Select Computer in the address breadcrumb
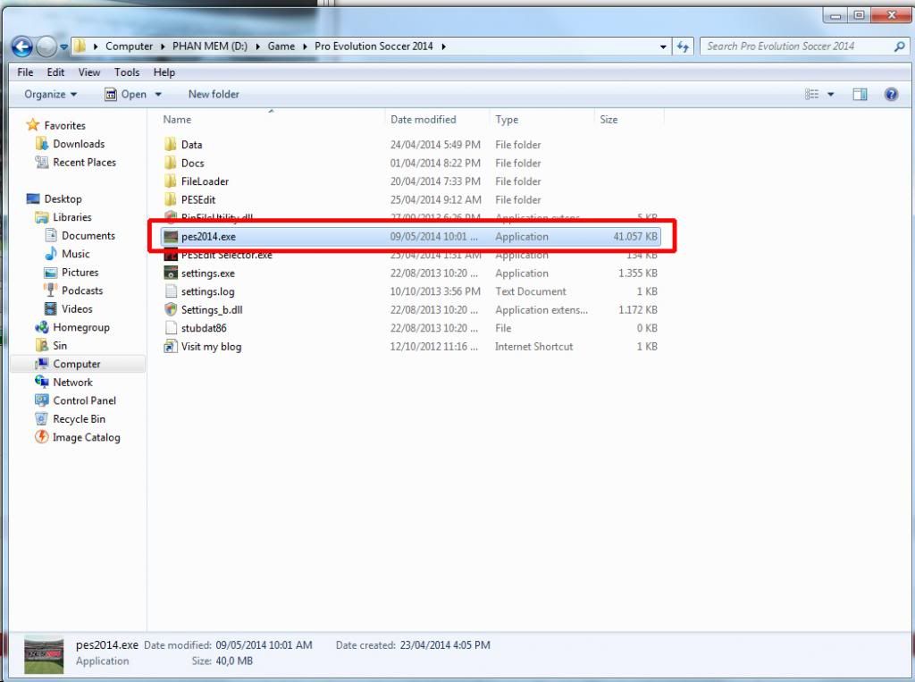915x682 pixels. [129, 46]
